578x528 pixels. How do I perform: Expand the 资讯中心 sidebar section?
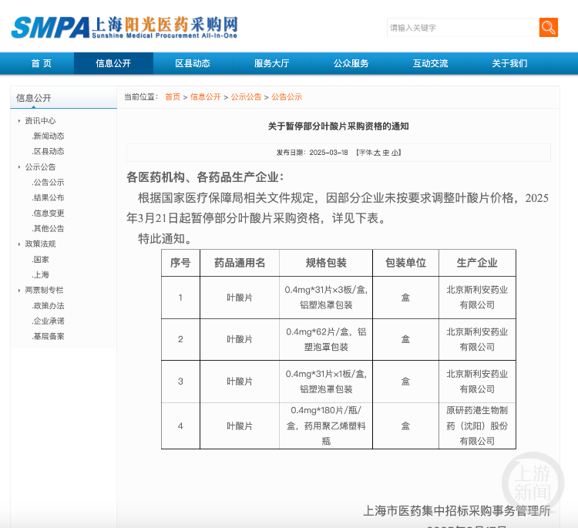pyautogui.click(x=40, y=121)
